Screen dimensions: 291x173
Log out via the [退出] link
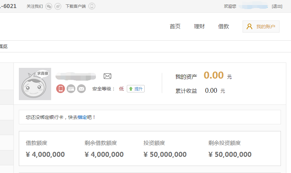(x=277, y=6)
